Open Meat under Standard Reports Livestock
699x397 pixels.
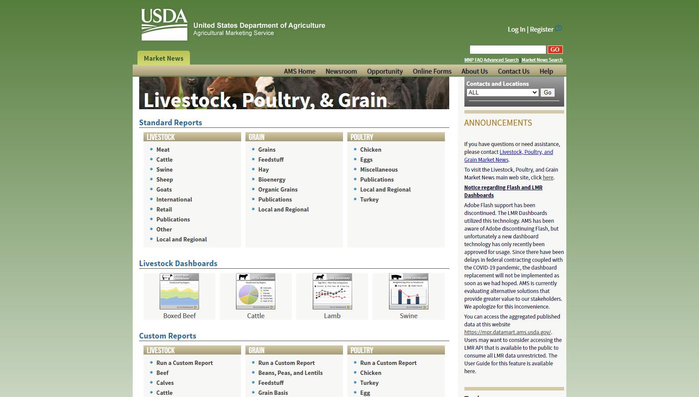tap(163, 150)
